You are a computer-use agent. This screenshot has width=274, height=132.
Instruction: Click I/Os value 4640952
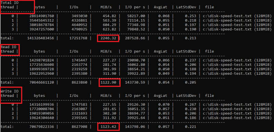79,25
